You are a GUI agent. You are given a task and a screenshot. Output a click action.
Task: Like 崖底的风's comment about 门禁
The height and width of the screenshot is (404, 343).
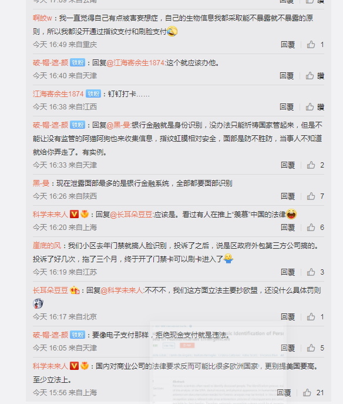click(x=311, y=272)
